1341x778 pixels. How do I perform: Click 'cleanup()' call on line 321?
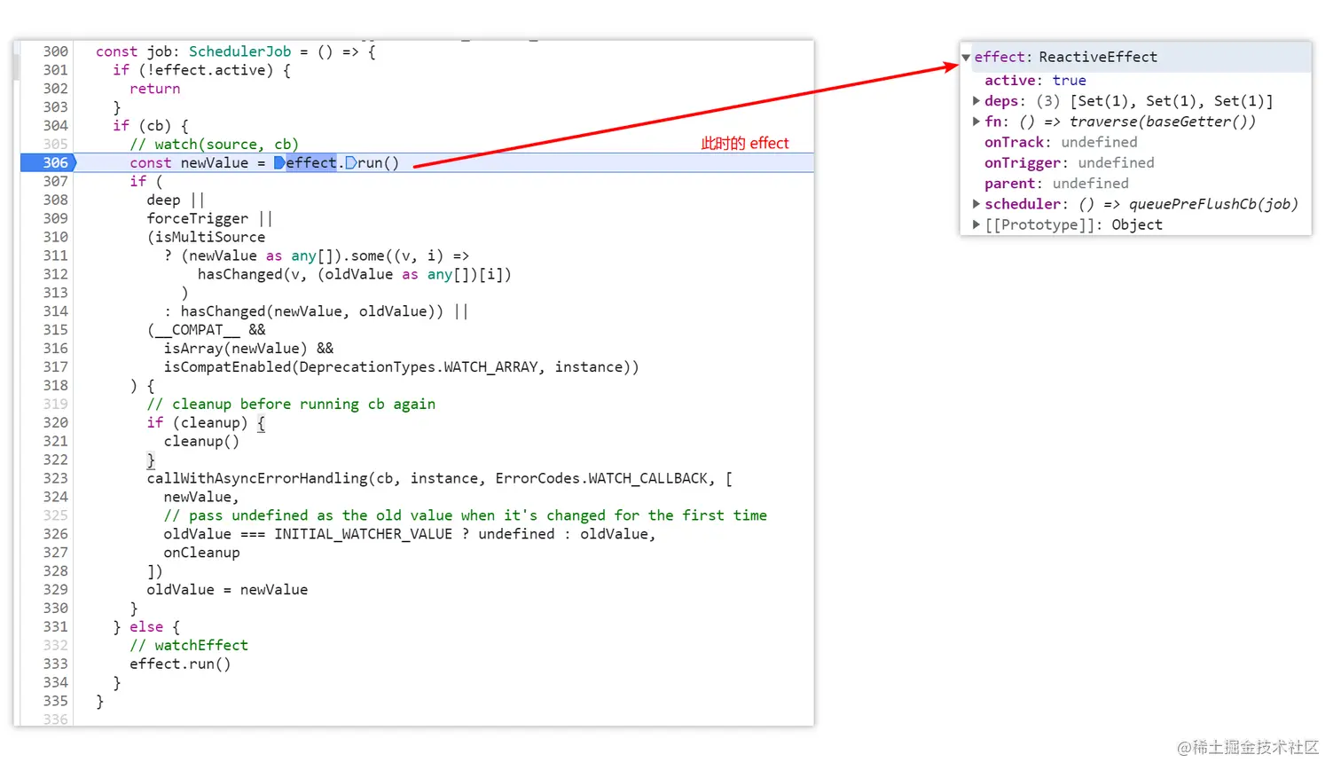pos(201,441)
